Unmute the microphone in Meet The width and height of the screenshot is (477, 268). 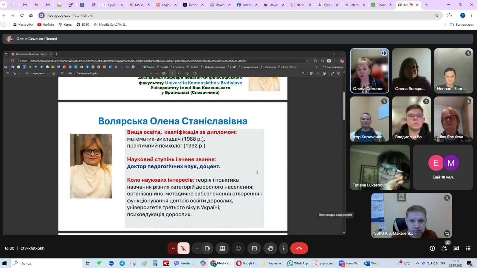coord(183,248)
